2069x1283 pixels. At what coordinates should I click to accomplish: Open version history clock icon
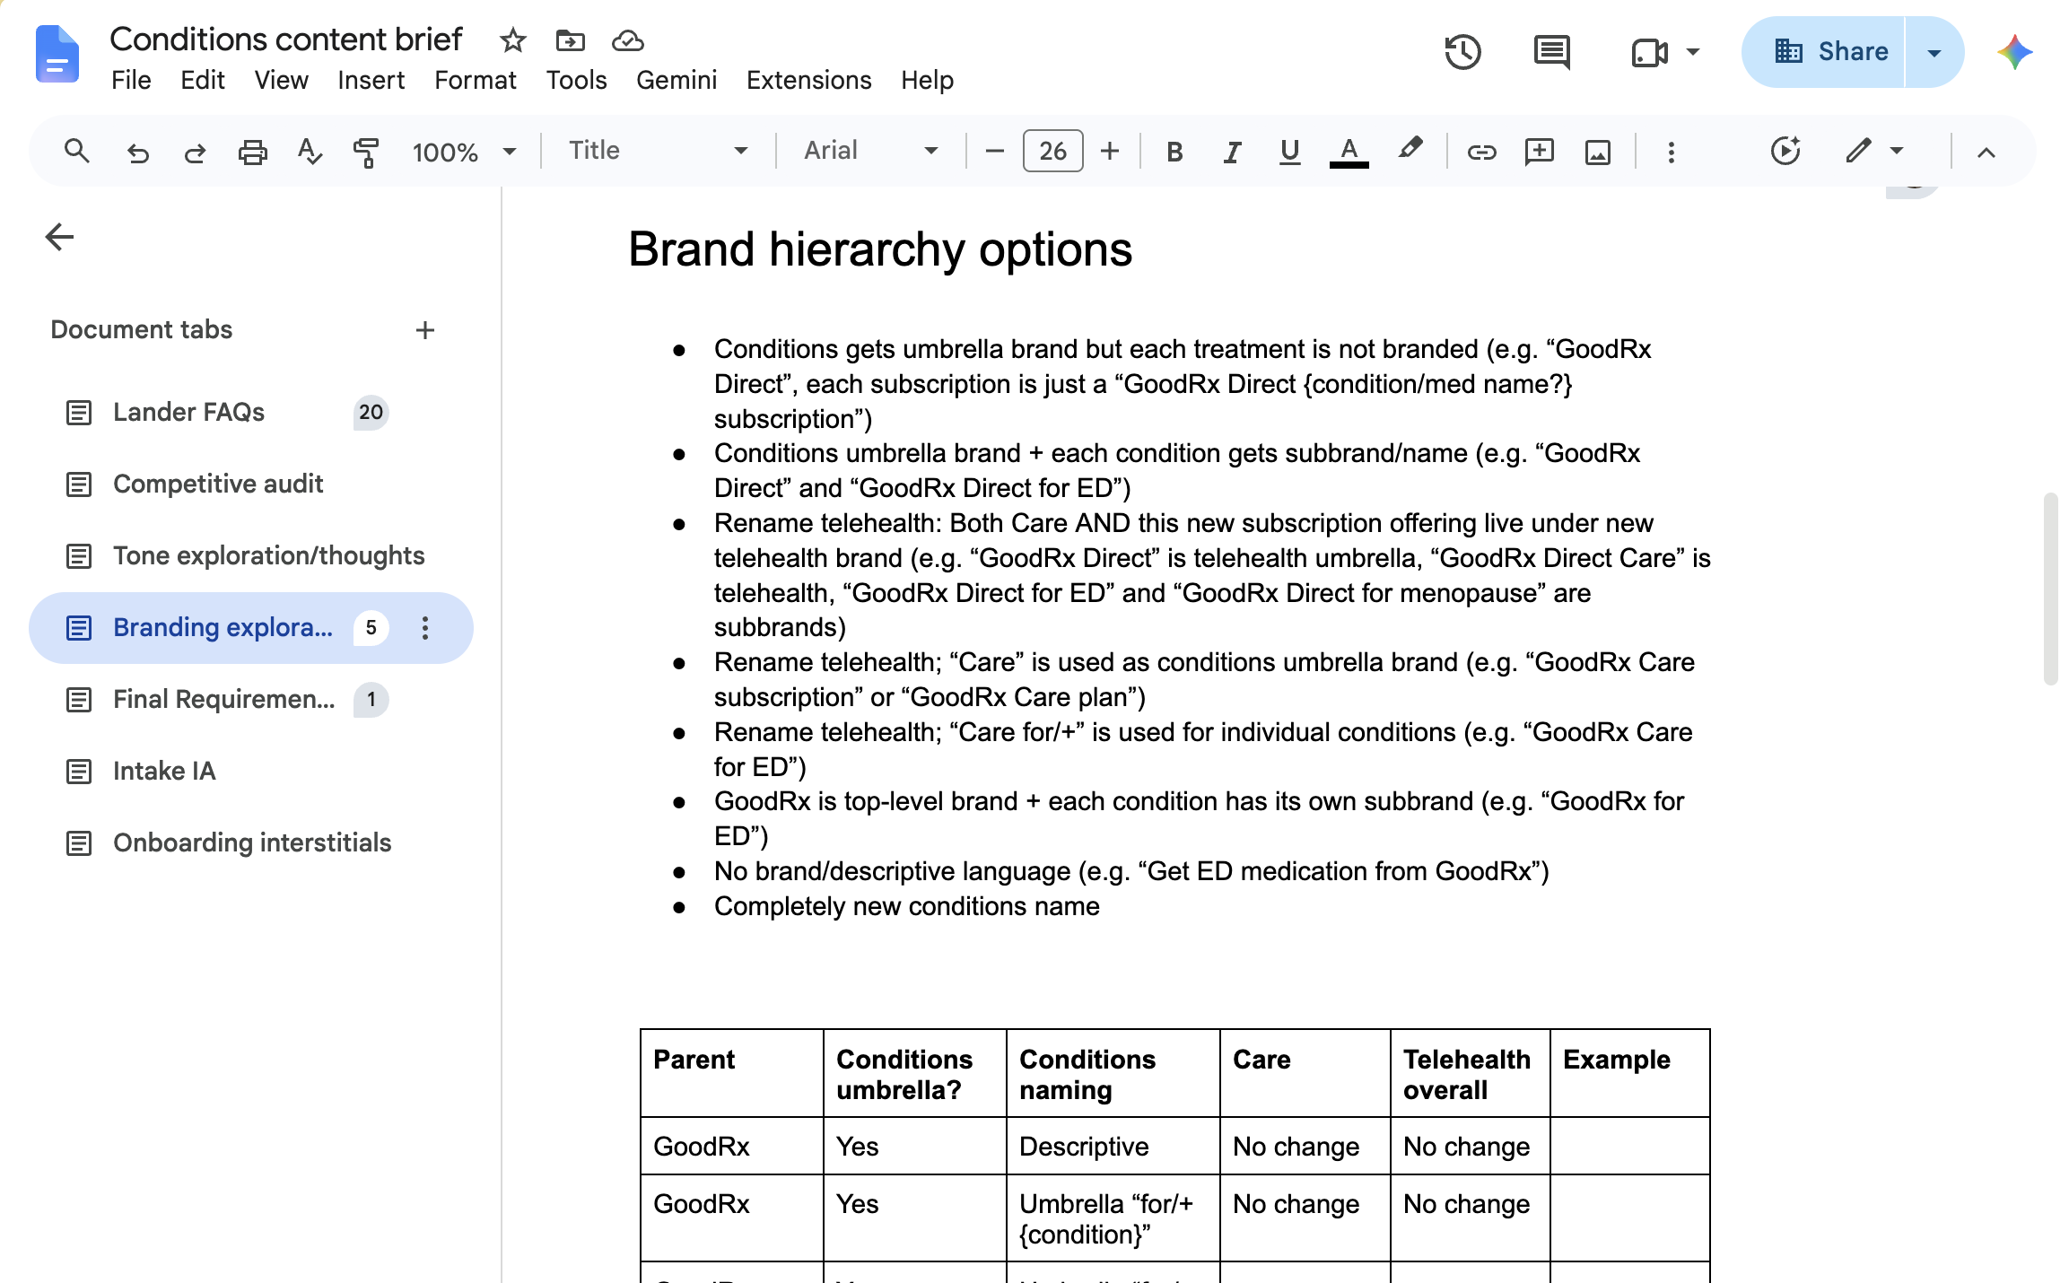1462,52
